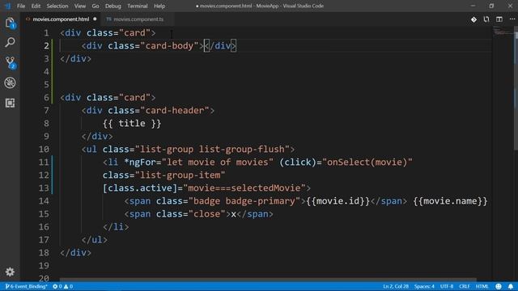Viewport: 518px width, 291px height.
Task: Open the feedback smiley in status bar
Action: [499, 286]
